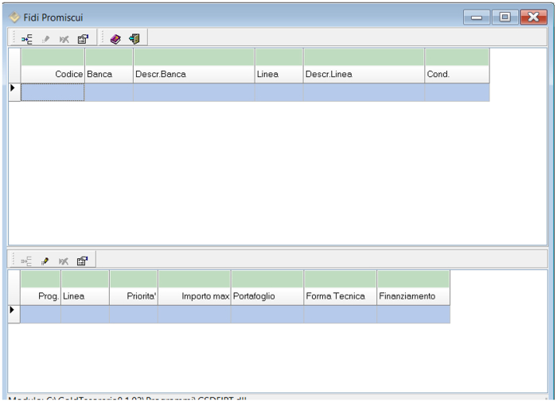Click the delete row icon in top toolbar
Viewport: 557px width, 402px height.
coord(64,38)
